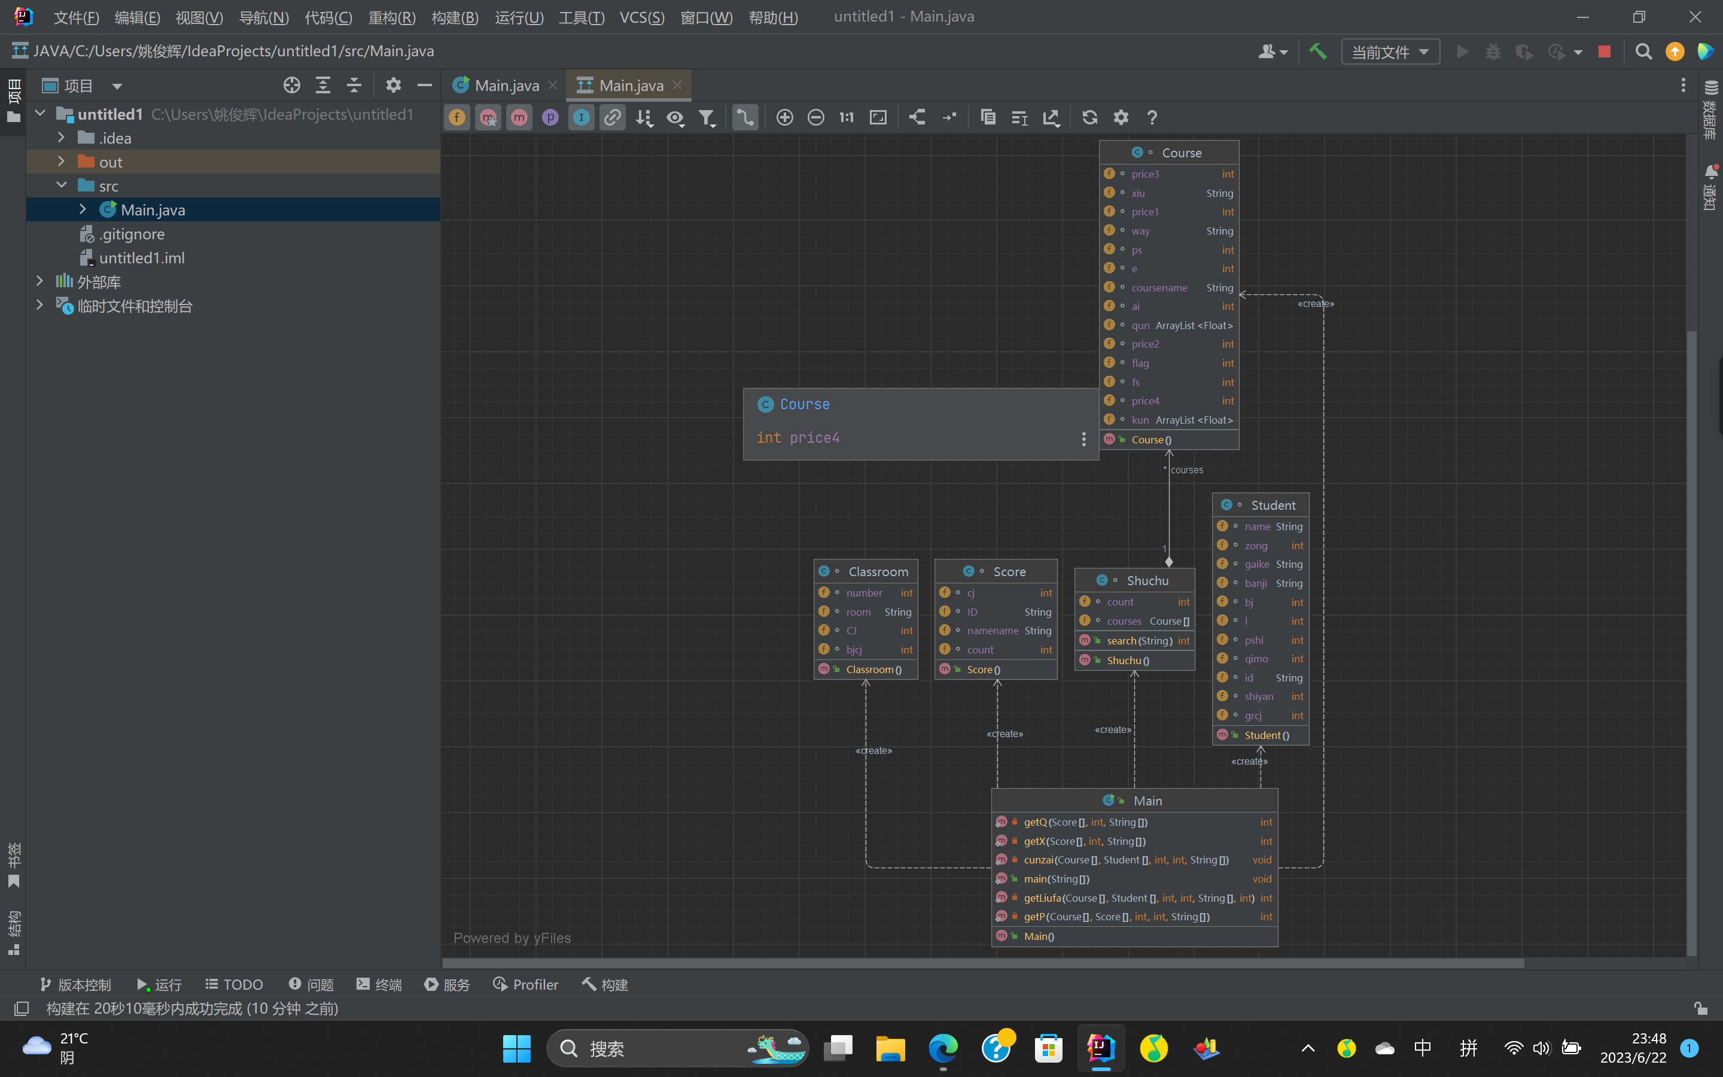1723x1077 pixels.
Task: Click the Zoom In diagram icon
Action: [x=784, y=117]
